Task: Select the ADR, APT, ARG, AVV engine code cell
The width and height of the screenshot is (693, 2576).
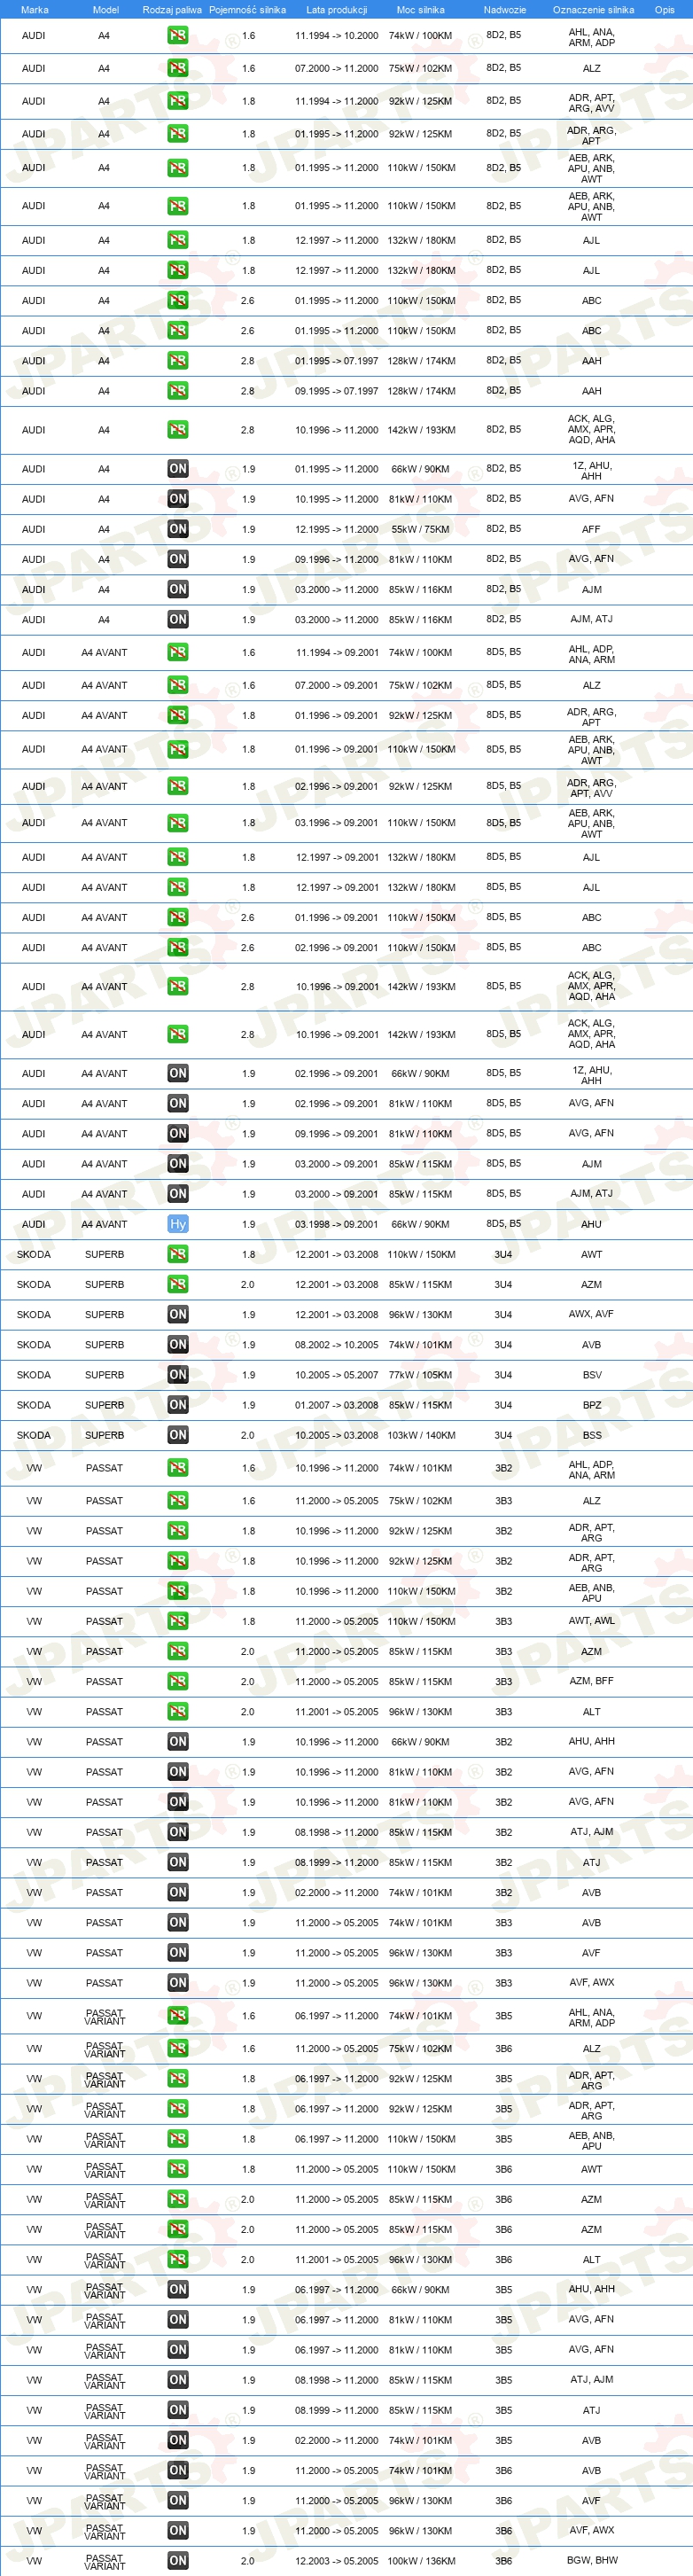Action: (592, 102)
